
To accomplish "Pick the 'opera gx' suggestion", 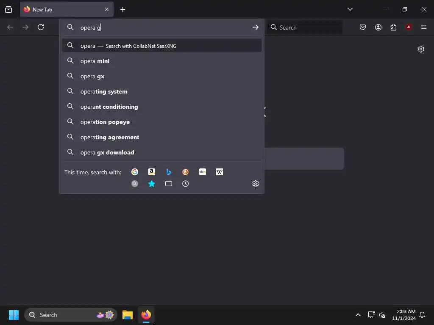I will [x=162, y=76].
